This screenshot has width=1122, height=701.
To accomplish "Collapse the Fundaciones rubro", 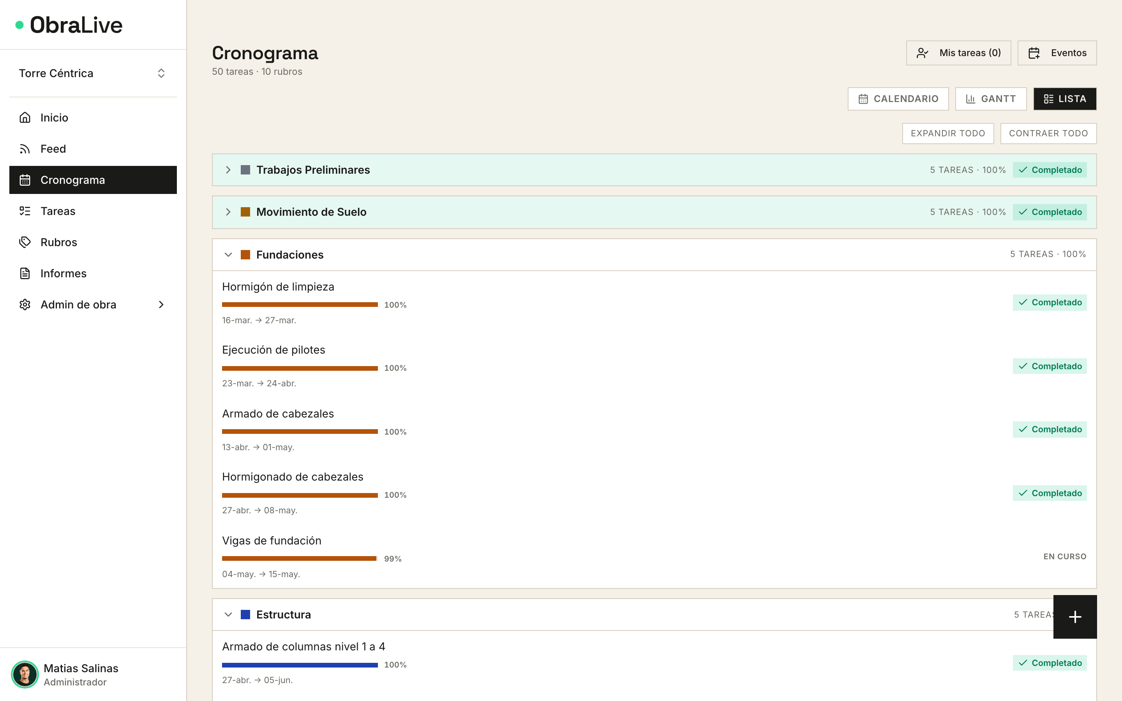I will click(228, 255).
